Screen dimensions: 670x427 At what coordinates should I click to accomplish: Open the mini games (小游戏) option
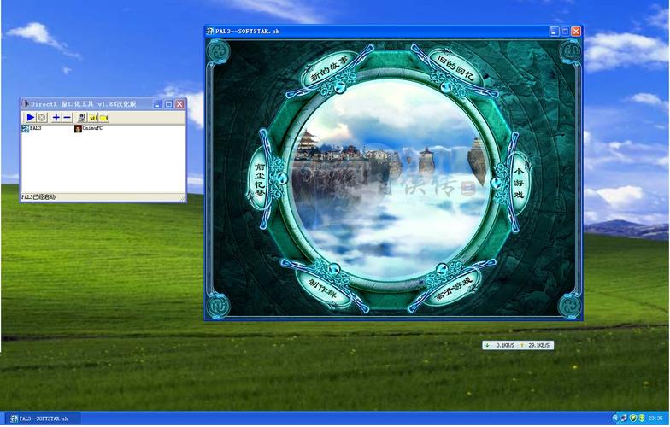tap(519, 180)
